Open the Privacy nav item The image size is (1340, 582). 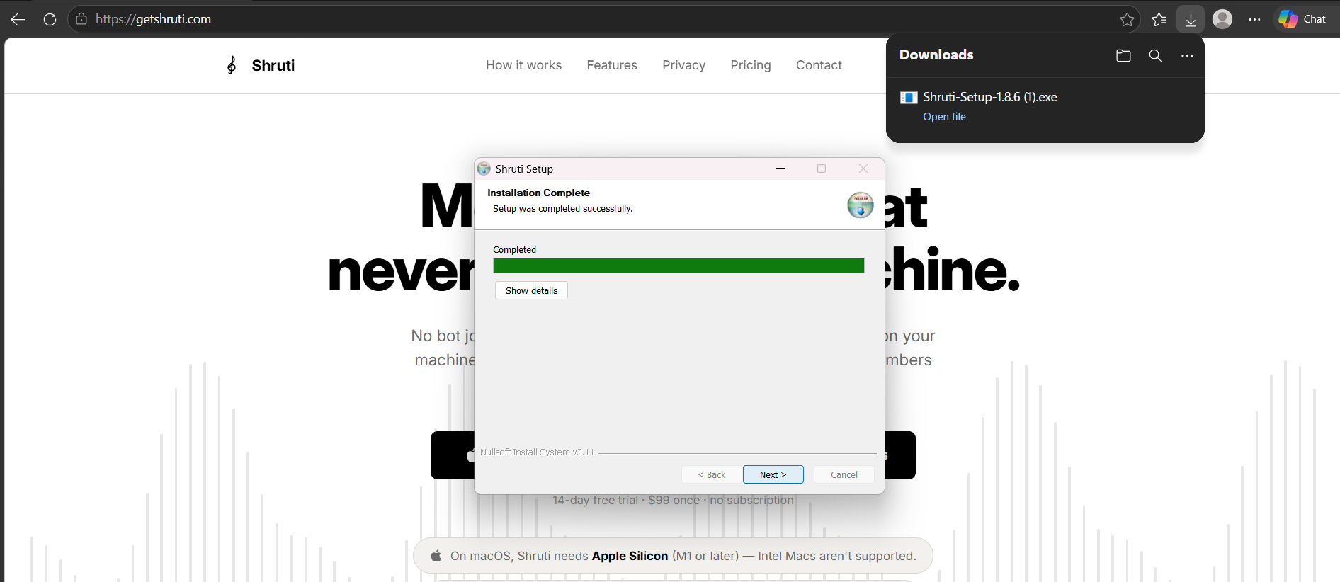(x=683, y=65)
